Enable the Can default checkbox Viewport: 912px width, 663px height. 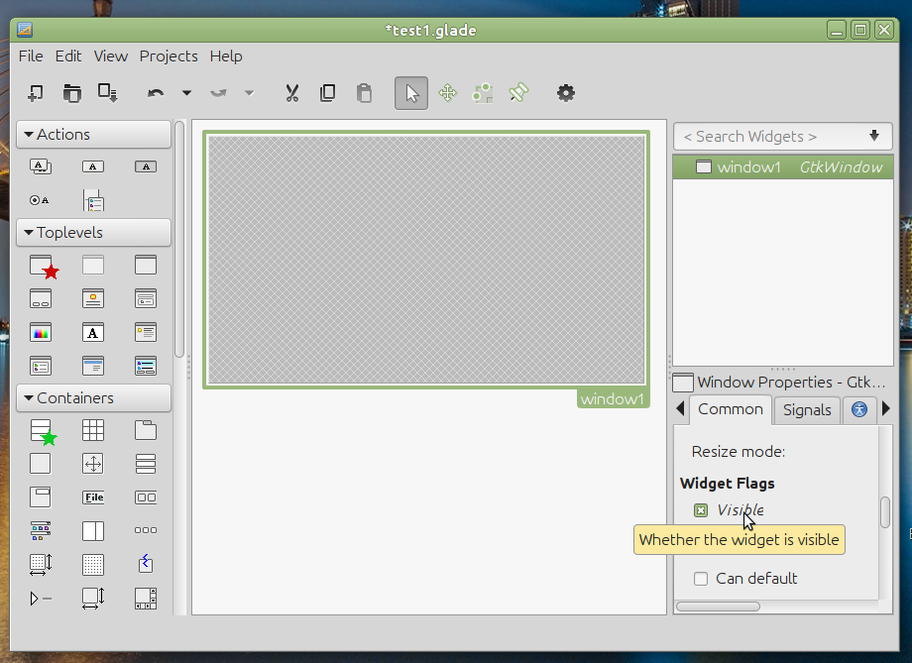point(701,579)
